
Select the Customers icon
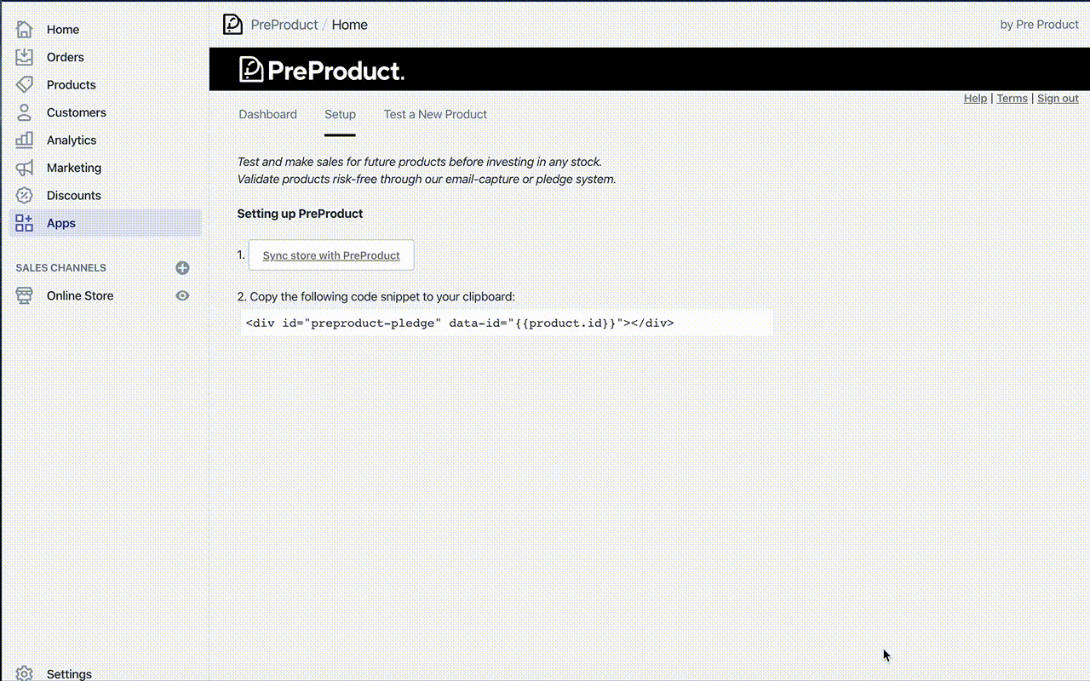[x=24, y=112]
